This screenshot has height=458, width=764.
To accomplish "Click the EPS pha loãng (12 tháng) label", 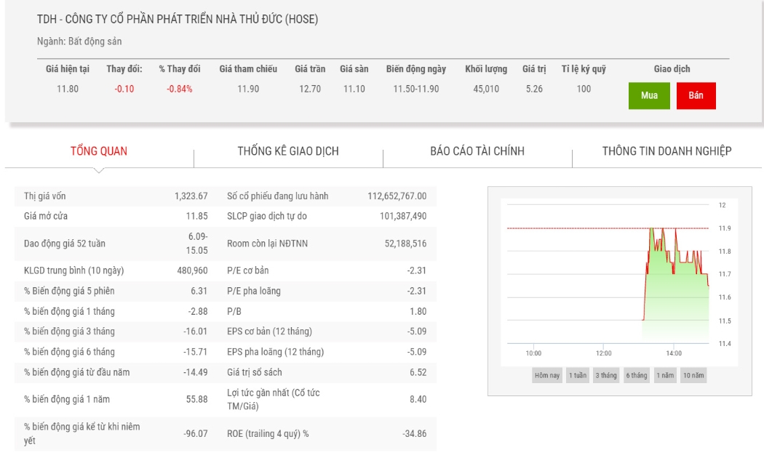I will click(x=275, y=352).
